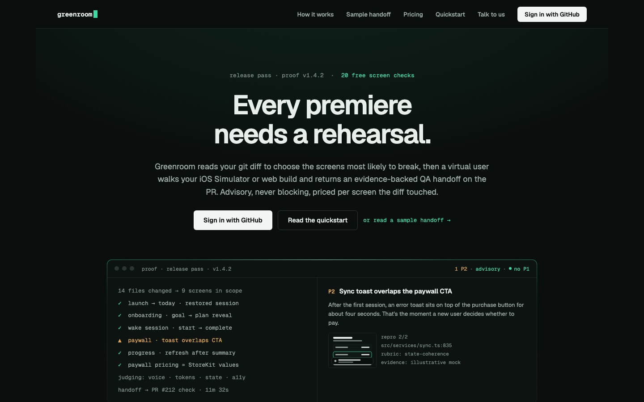644x402 pixels.
Task: Open the Quickstart nav item
Action: 450,14
